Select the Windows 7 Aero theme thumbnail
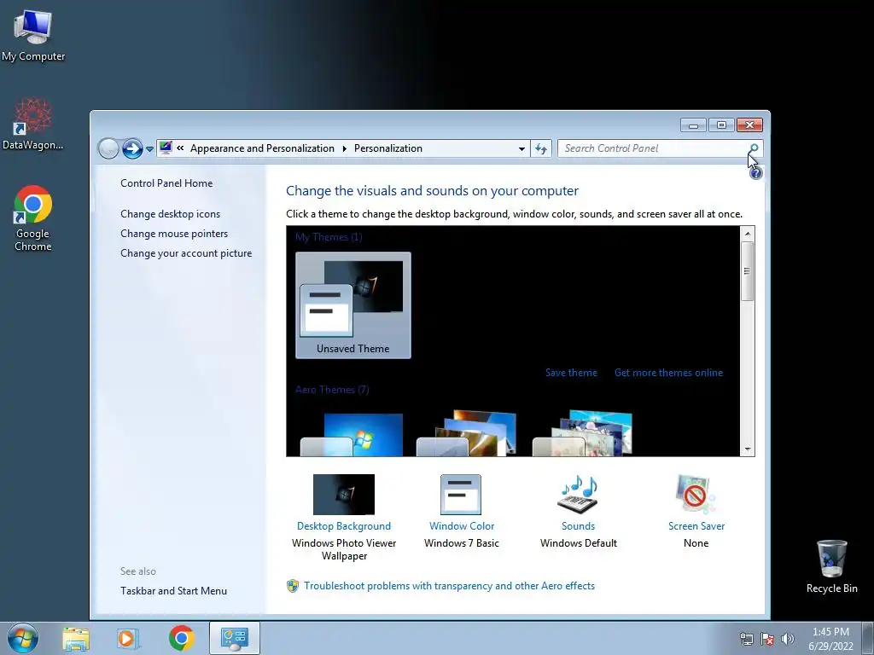This screenshot has height=655, width=874. [x=351, y=434]
